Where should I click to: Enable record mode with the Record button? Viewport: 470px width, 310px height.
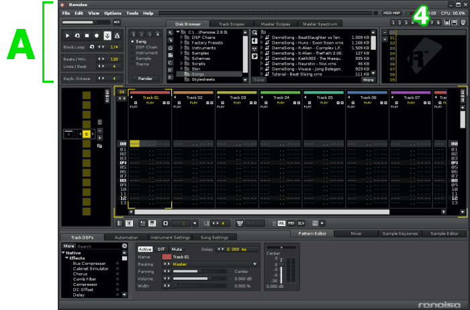(x=97, y=36)
